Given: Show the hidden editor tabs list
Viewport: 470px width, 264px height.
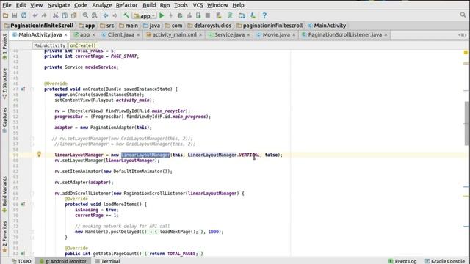Looking at the screenshot, I should 463,35.
